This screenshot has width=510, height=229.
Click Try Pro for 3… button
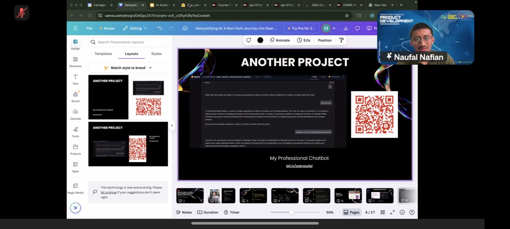(301, 28)
